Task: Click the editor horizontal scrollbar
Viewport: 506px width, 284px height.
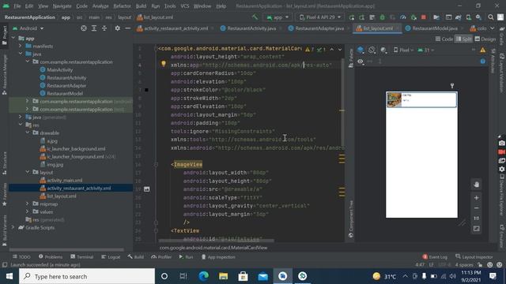Action: coord(216,240)
